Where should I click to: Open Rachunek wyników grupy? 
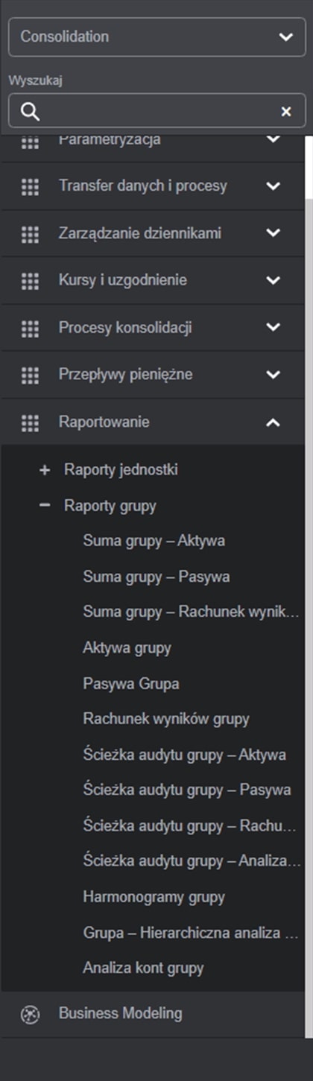pyautogui.click(x=166, y=720)
